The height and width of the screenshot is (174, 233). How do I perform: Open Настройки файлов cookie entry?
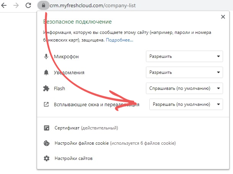(x=115, y=143)
